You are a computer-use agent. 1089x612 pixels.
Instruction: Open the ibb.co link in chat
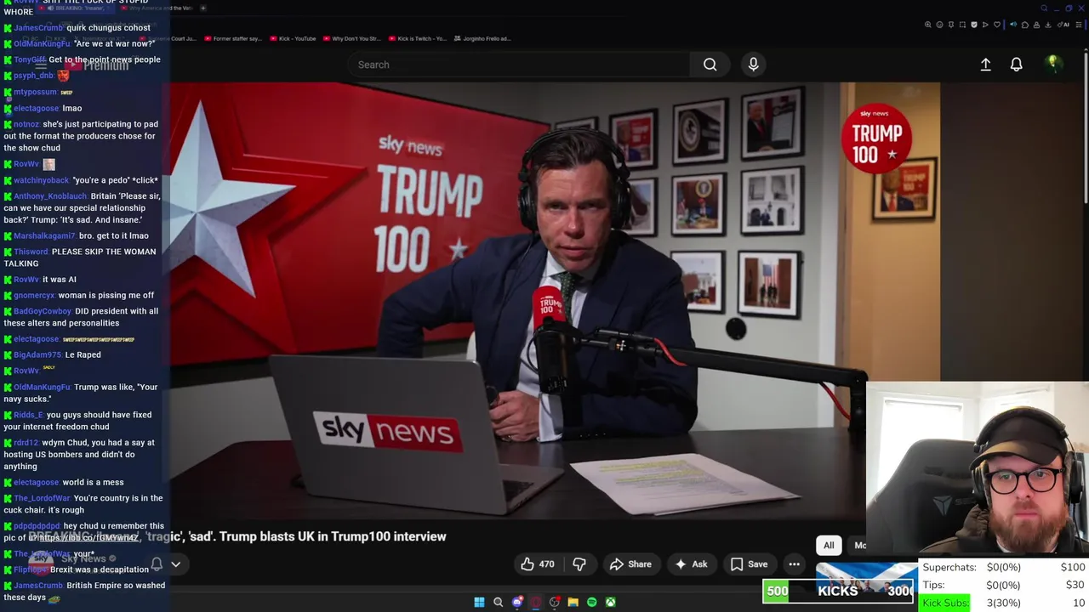click(x=88, y=538)
